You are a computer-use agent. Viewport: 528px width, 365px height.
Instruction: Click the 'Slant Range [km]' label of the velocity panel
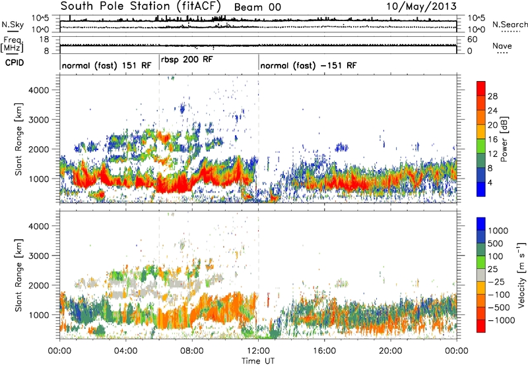tap(18, 275)
